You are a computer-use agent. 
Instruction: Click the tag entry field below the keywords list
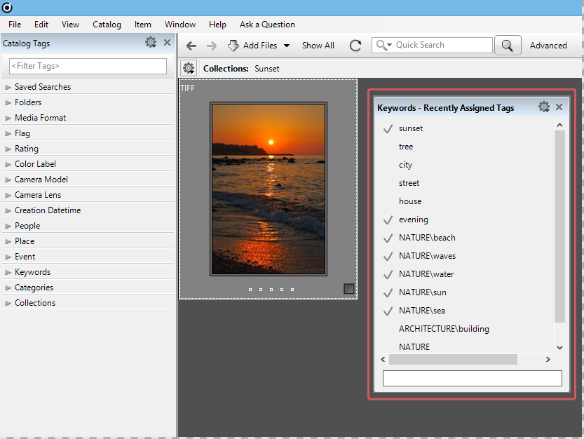coord(472,378)
